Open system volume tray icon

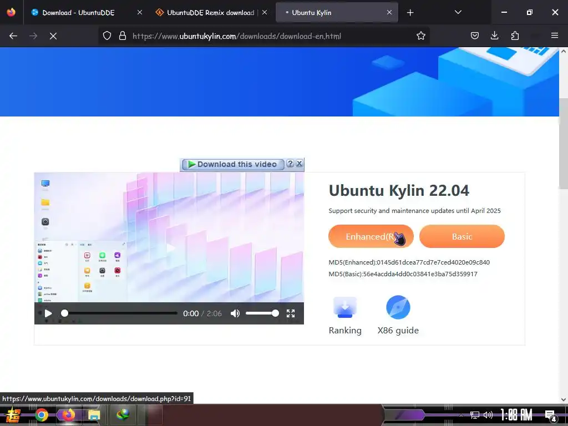(x=488, y=415)
